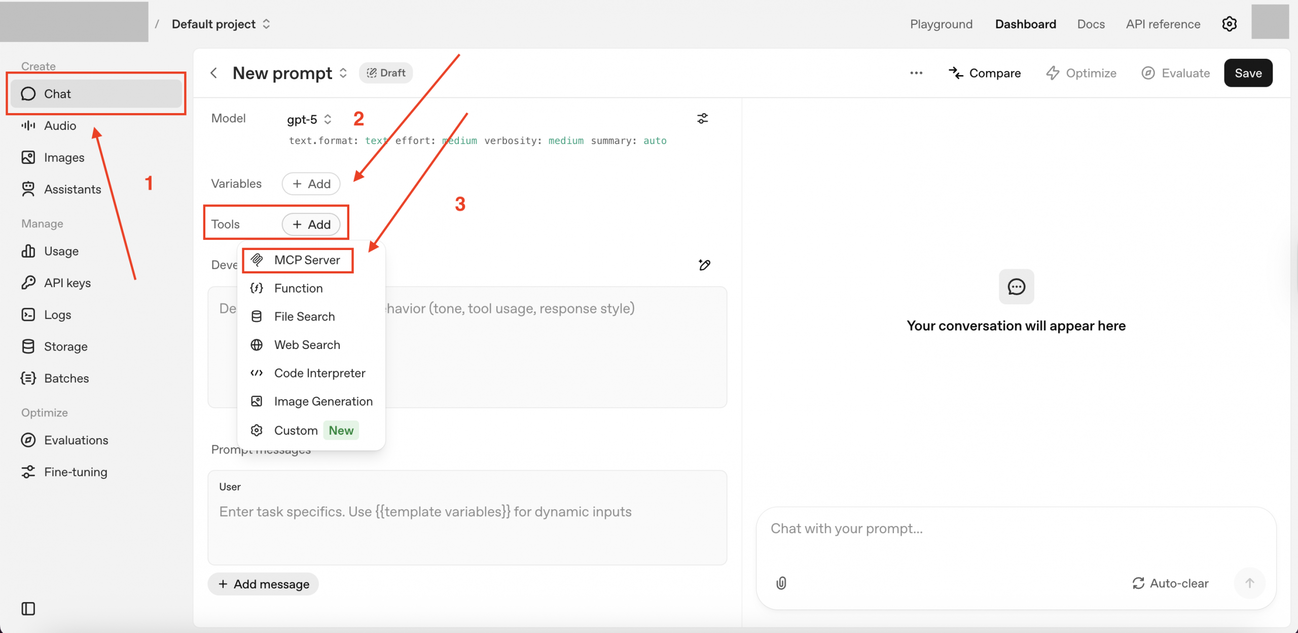Choose Custom tool from tools menu

pos(311,431)
